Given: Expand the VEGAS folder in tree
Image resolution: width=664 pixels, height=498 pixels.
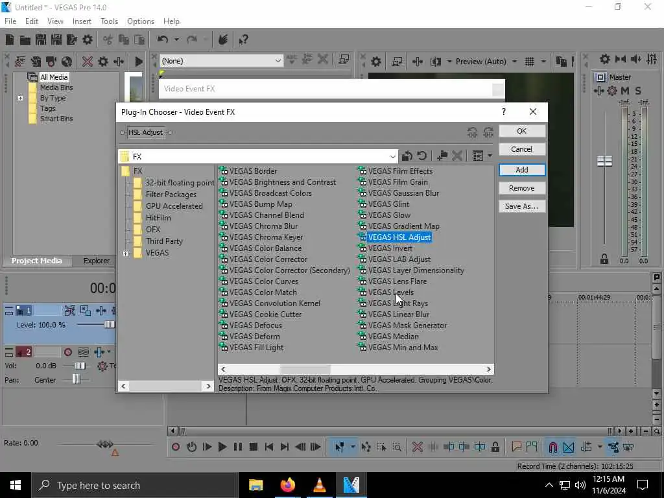Looking at the screenshot, I should click(x=125, y=254).
